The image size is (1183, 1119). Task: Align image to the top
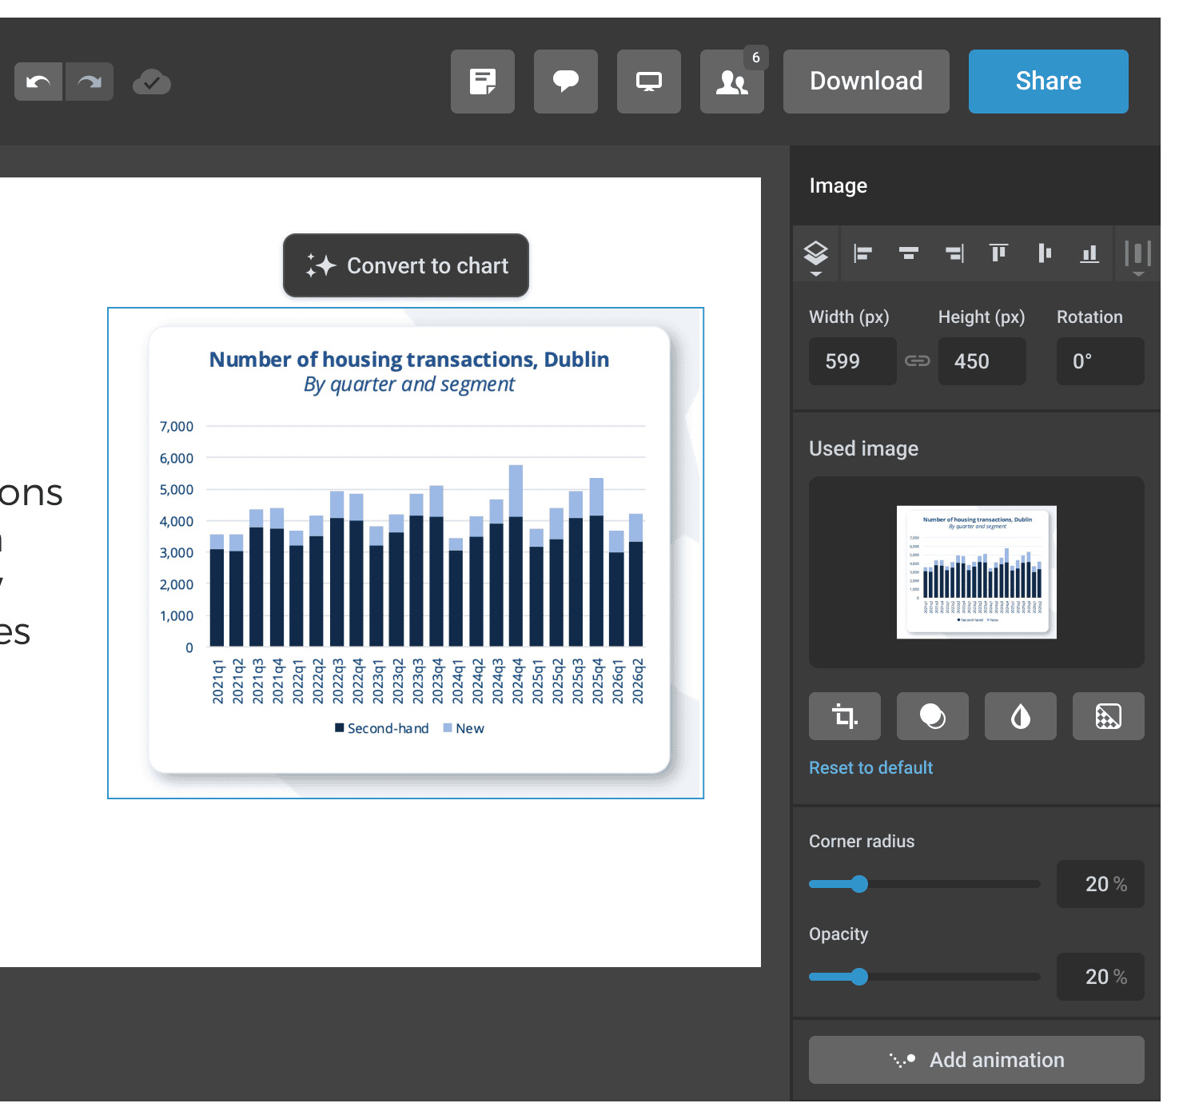[x=999, y=253]
